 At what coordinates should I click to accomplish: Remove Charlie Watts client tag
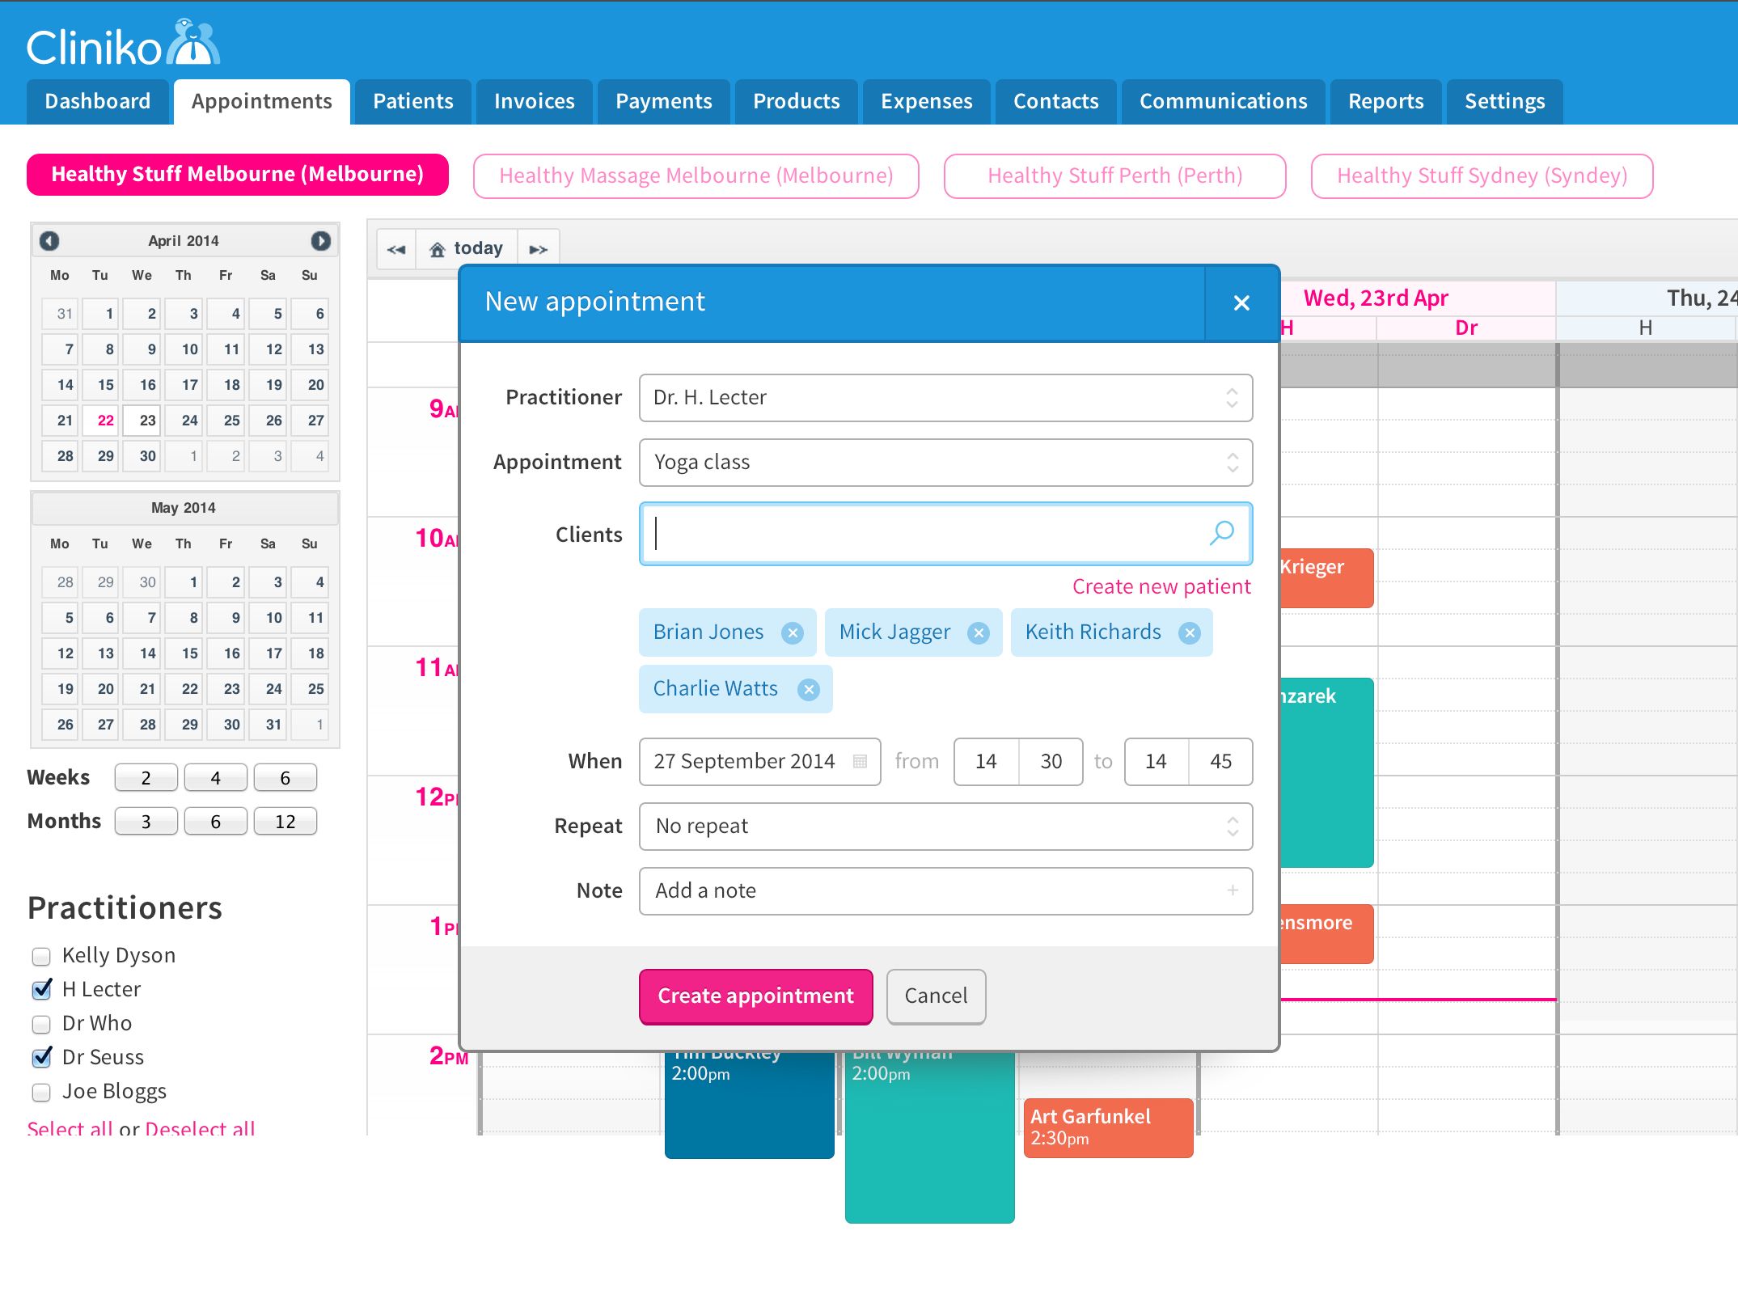pyautogui.click(x=809, y=690)
